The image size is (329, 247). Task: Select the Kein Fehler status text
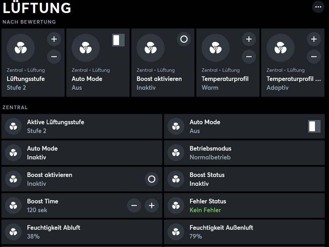205,210
